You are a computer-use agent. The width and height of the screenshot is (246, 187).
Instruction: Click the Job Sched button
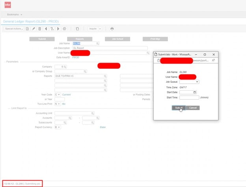tap(117, 39)
